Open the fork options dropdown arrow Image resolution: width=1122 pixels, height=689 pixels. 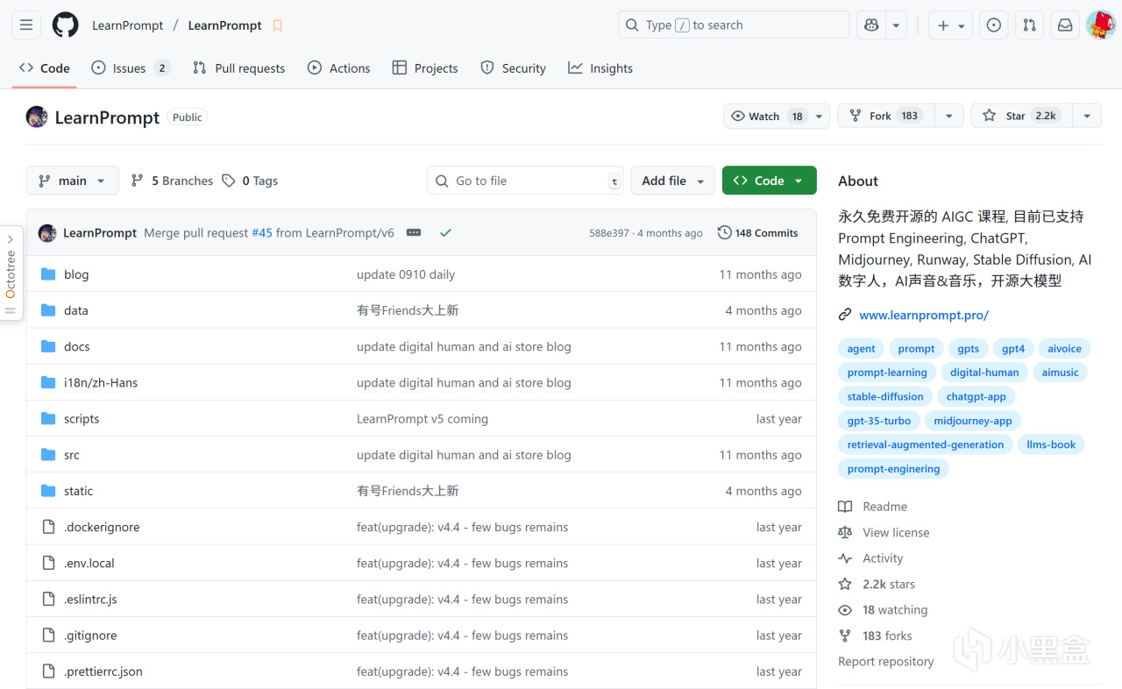pos(948,116)
